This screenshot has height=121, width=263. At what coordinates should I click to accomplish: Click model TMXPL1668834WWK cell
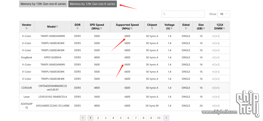tap(53, 36)
